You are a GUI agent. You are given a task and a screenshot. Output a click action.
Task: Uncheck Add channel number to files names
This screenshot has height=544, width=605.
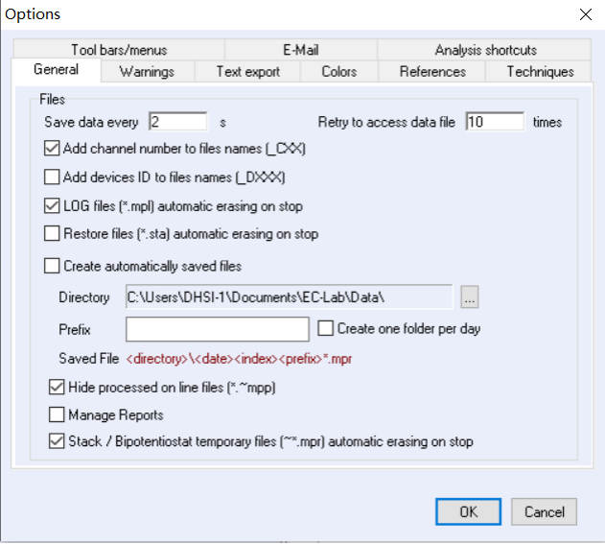tap(52, 149)
